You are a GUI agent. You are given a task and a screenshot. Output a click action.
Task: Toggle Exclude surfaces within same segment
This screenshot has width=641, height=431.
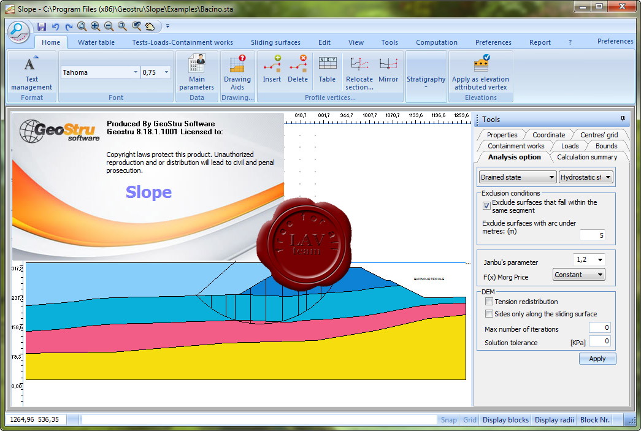pyautogui.click(x=486, y=205)
